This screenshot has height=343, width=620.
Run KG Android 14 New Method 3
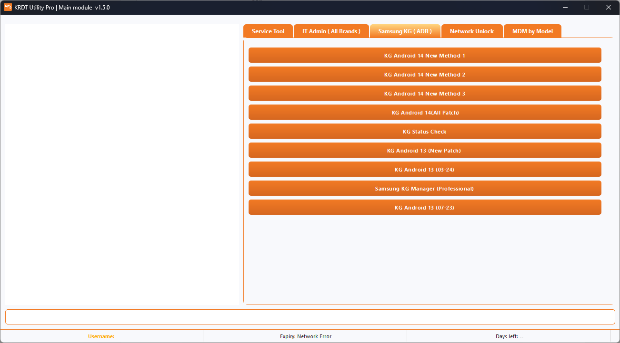tap(424, 93)
